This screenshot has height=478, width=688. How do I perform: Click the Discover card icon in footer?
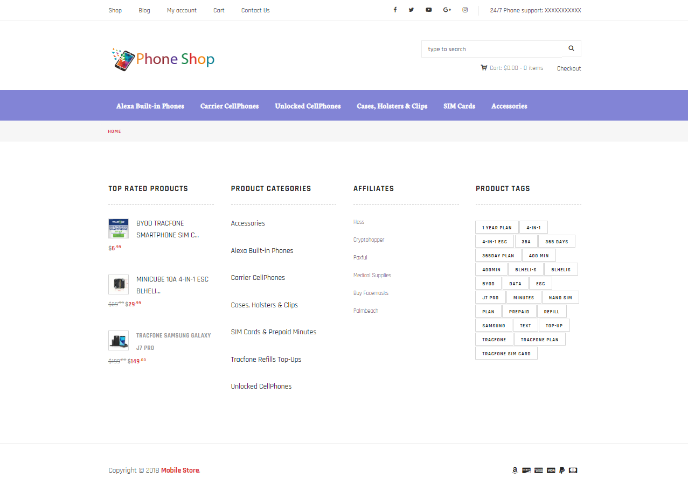(x=526, y=470)
